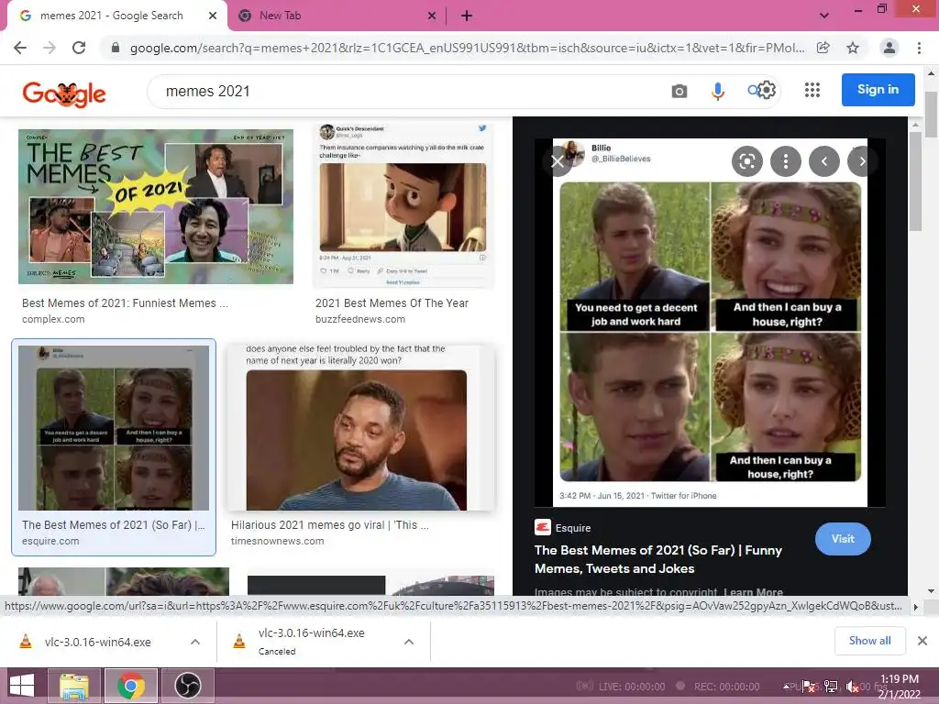Open the Esquire source name
This screenshot has width=939, height=704.
tap(572, 528)
